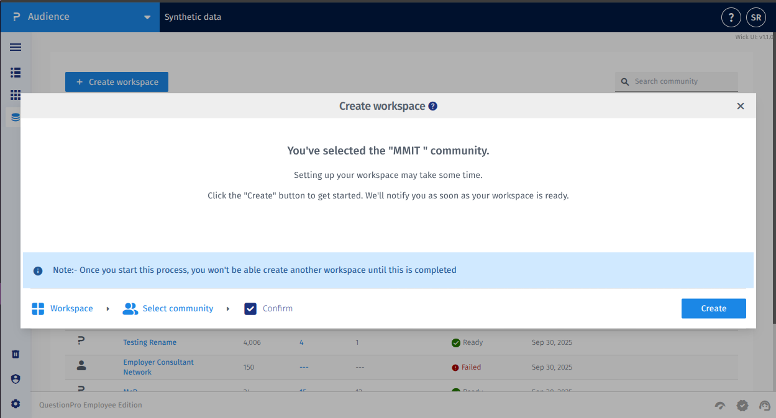
Task: Select the Confirm step label
Action: click(x=278, y=308)
